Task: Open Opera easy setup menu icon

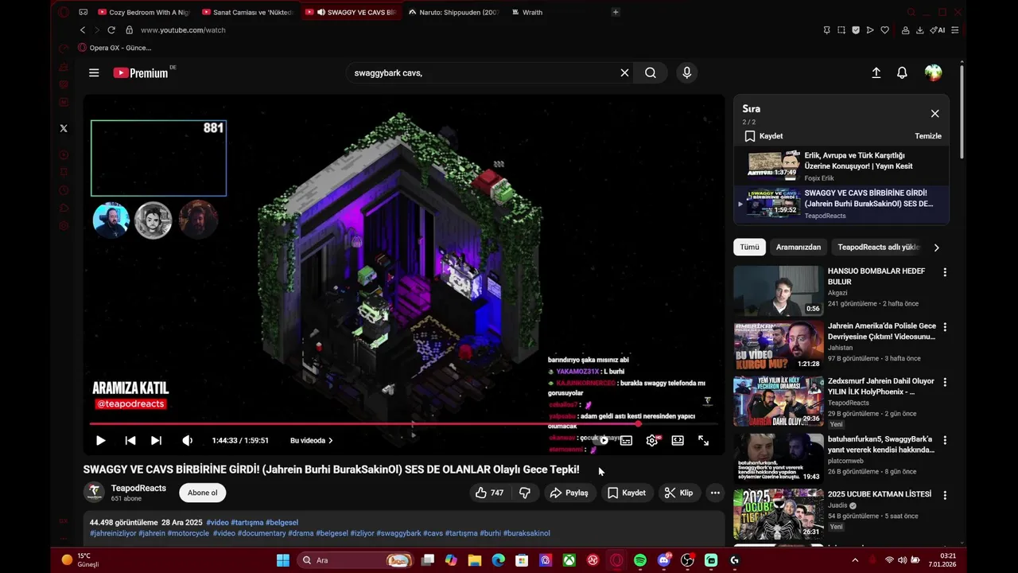Action: tap(954, 30)
